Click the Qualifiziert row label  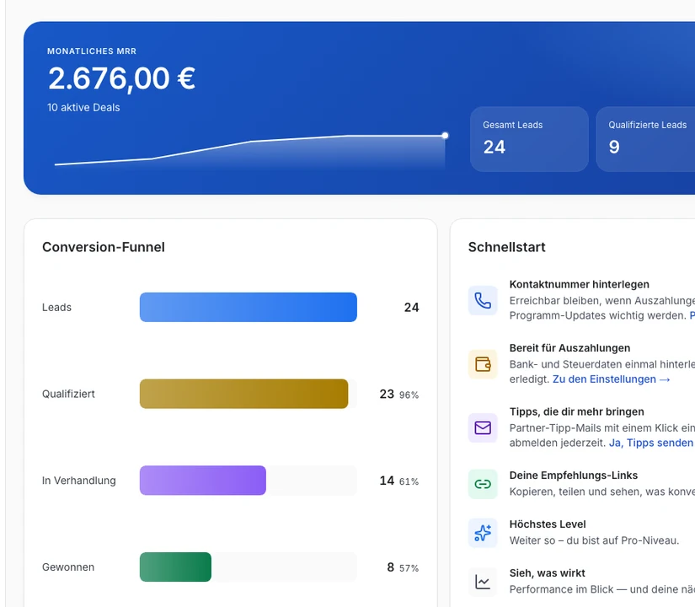68,394
